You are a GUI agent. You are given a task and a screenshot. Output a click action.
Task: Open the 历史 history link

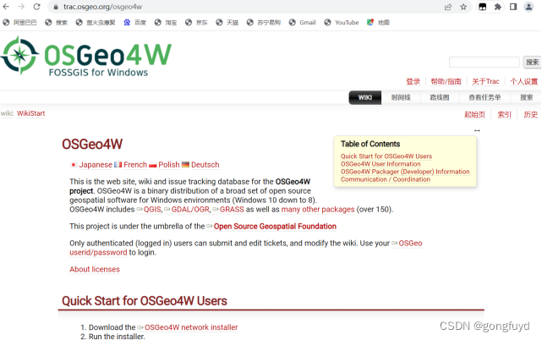click(x=531, y=114)
